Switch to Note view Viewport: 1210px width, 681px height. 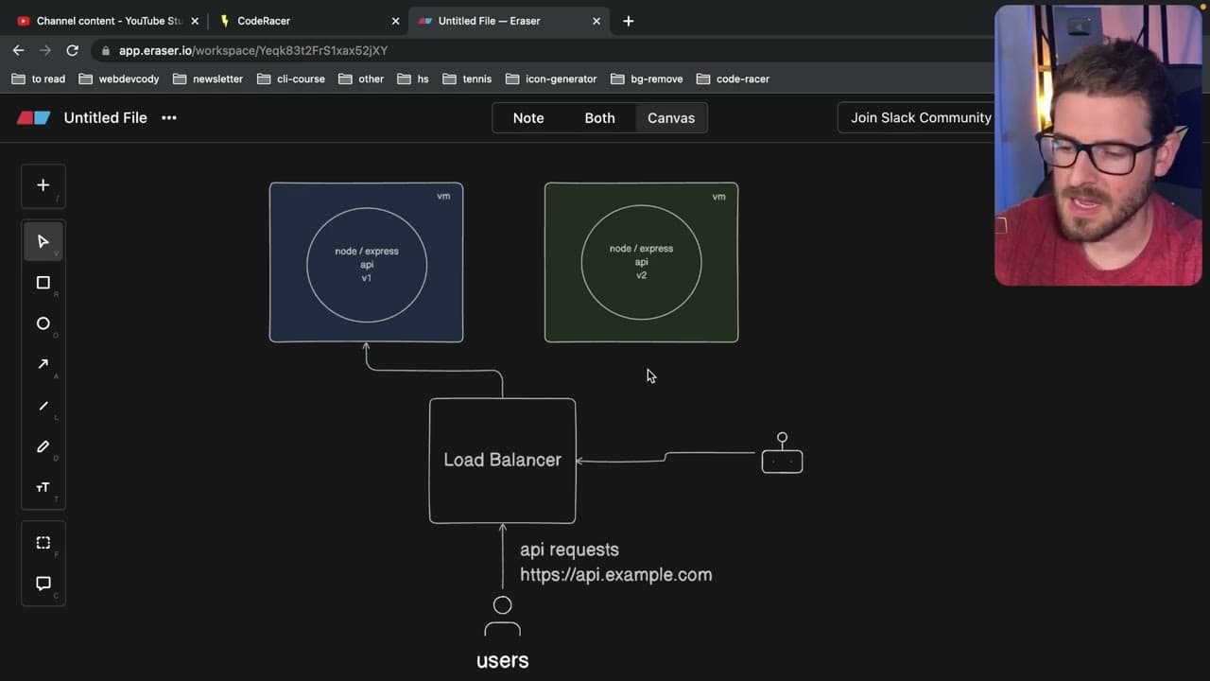tap(528, 118)
